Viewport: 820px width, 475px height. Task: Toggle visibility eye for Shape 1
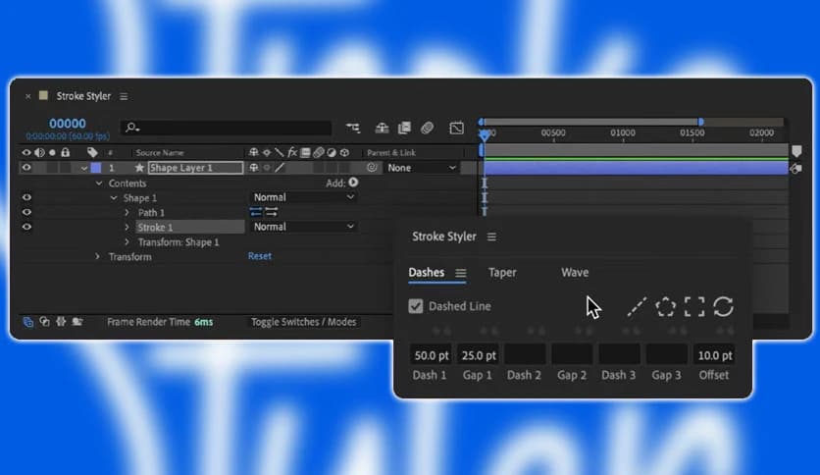(26, 197)
